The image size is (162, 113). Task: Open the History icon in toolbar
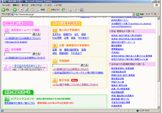63,10
